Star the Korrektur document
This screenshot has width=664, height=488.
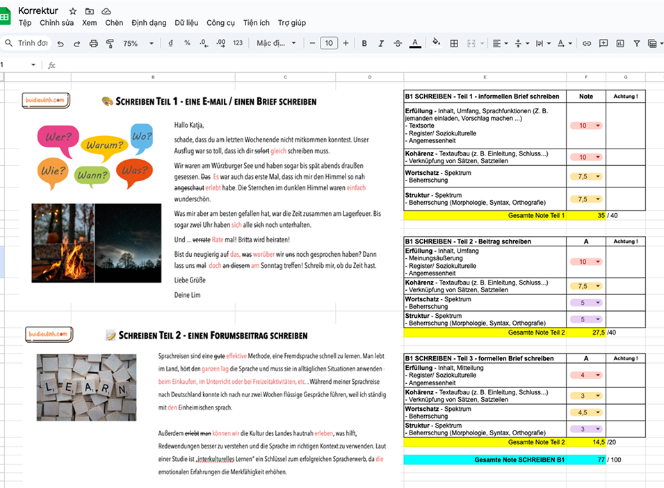(x=73, y=11)
